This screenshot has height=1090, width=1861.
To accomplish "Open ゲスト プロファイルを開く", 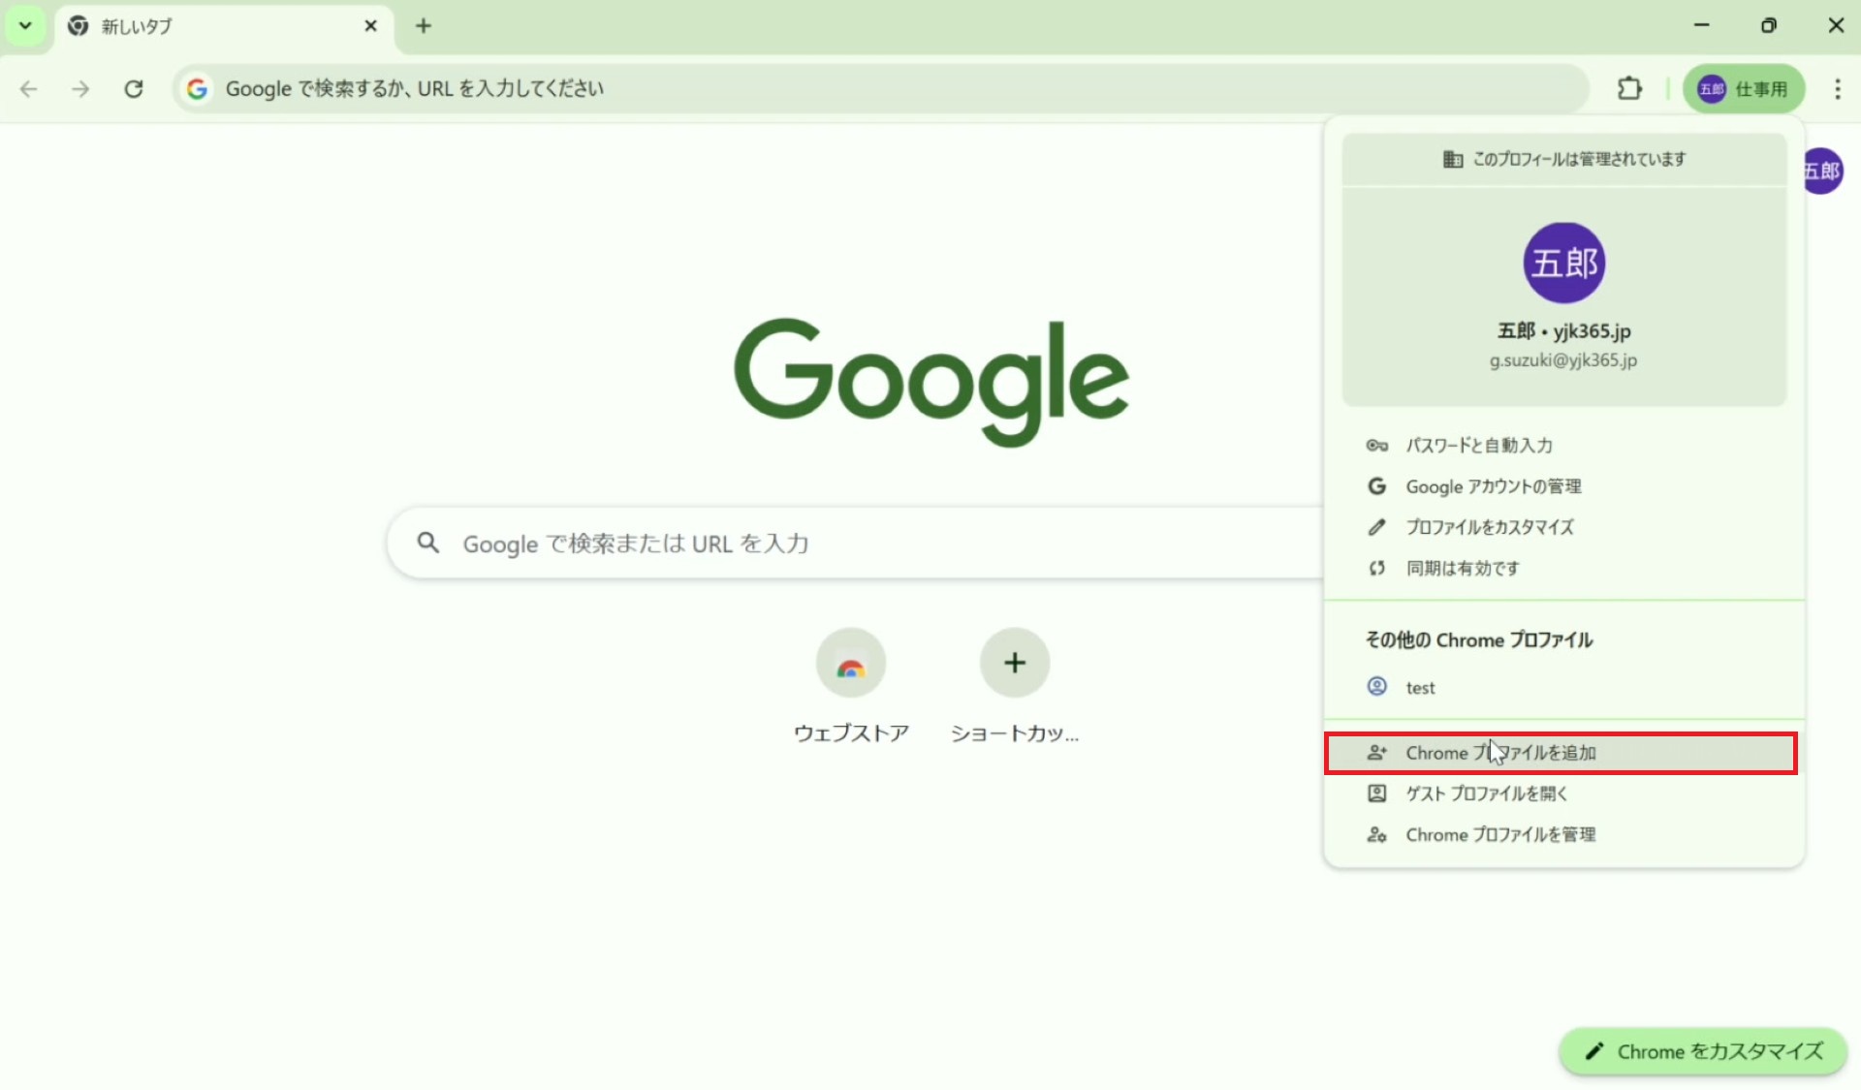I will click(x=1486, y=794).
